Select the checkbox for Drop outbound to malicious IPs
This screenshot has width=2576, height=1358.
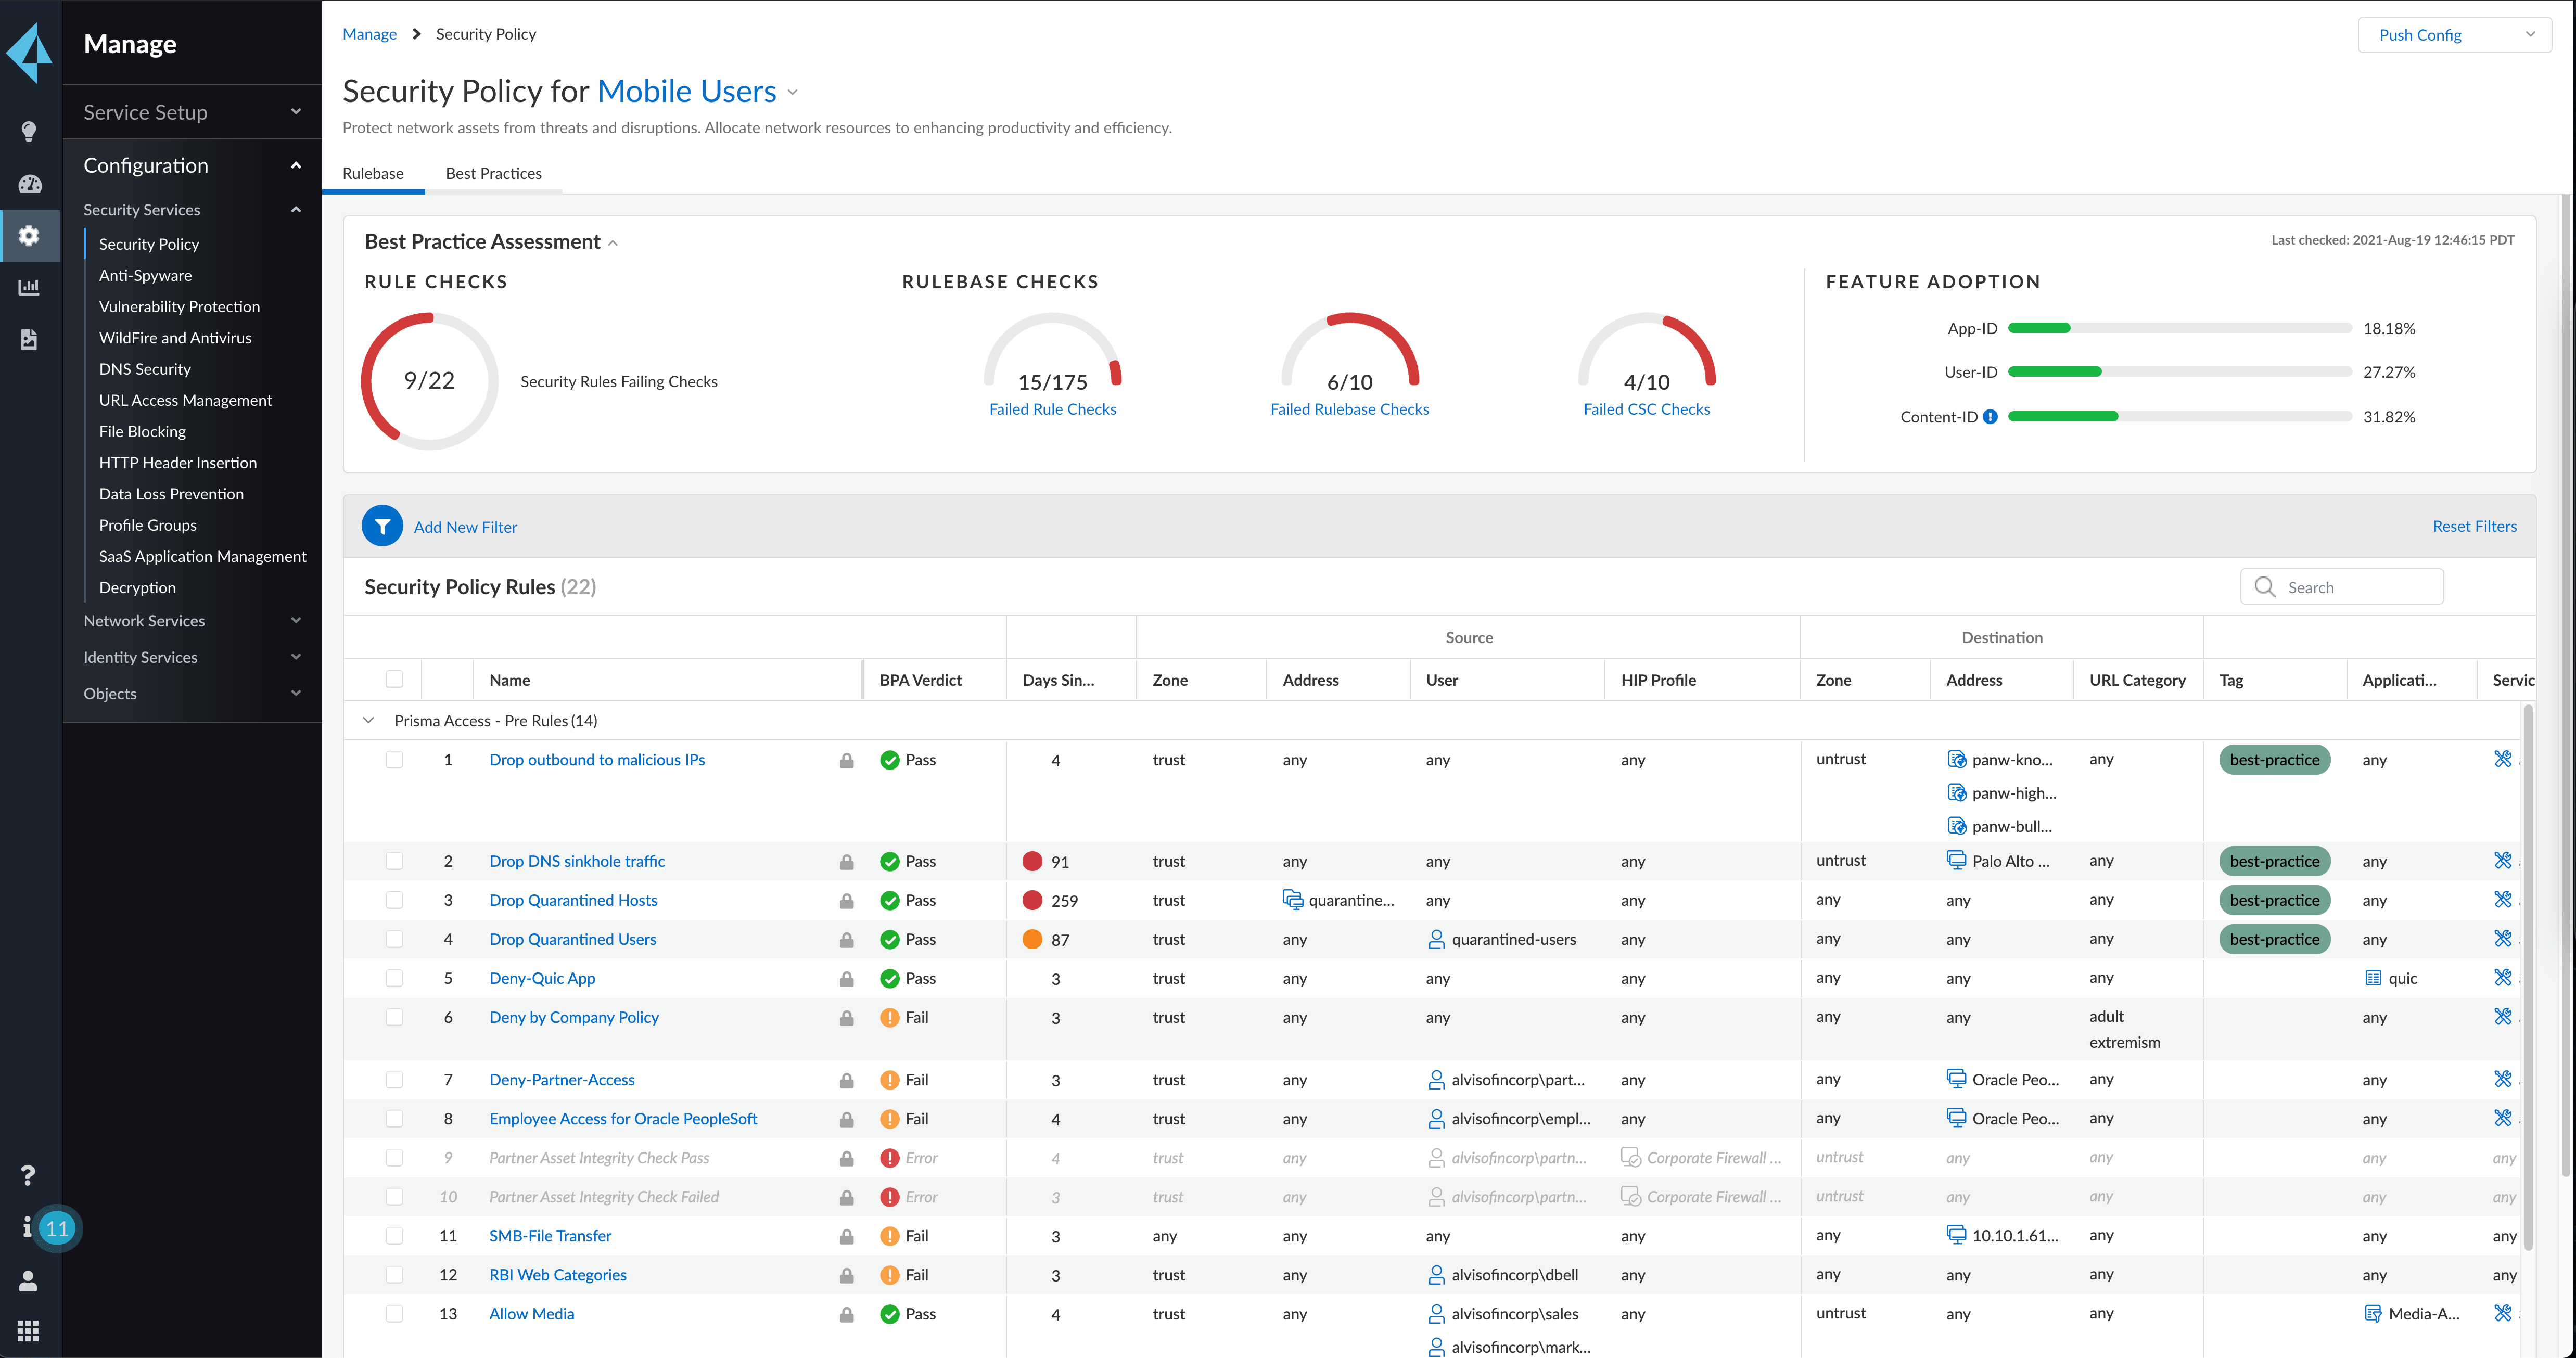click(x=394, y=759)
